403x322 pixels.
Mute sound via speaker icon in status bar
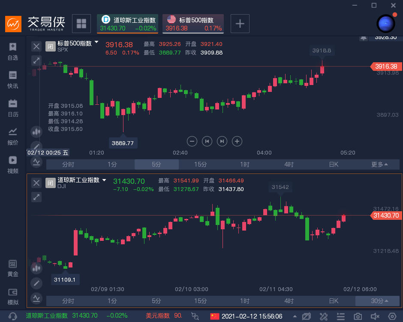click(376, 316)
